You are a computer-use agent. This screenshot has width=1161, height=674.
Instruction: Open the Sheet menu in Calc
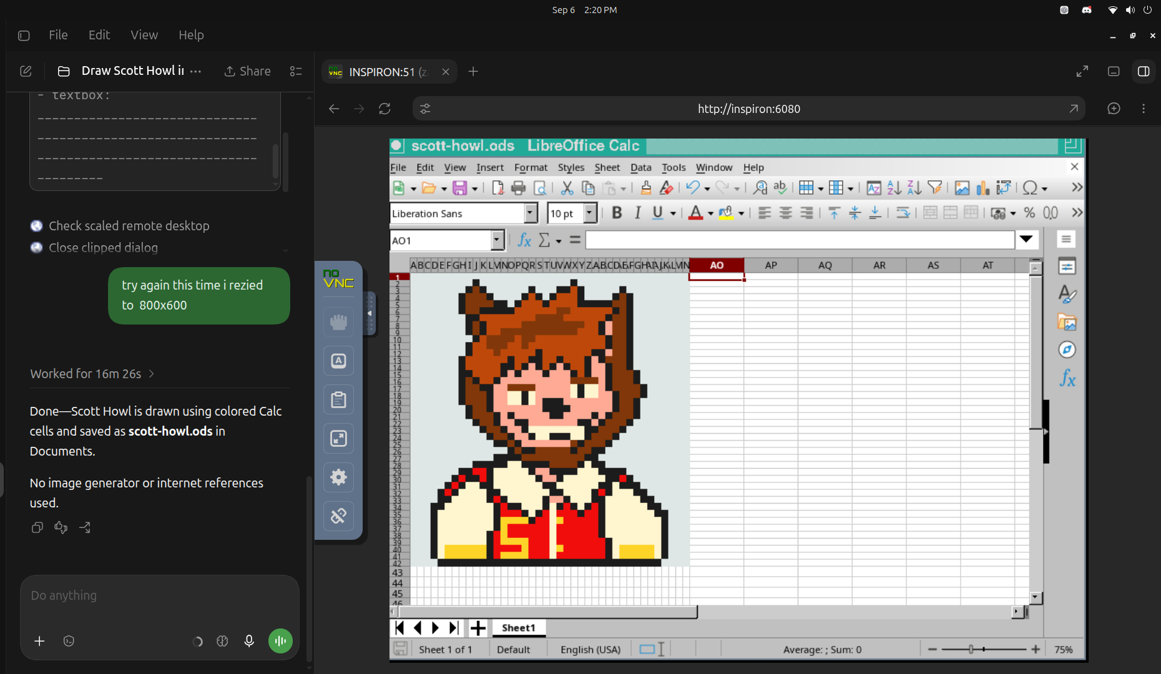607,167
